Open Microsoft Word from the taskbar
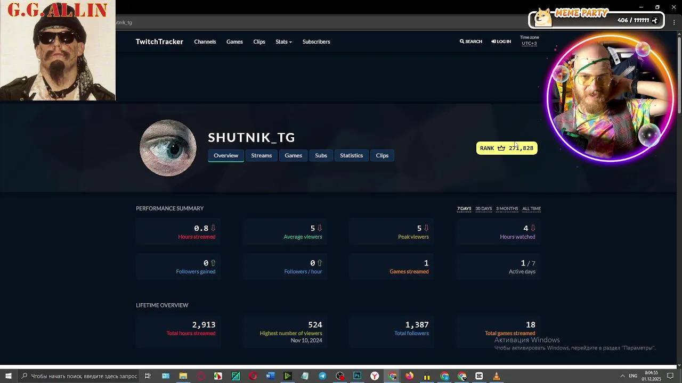The image size is (682, 383). pos(270,376)
